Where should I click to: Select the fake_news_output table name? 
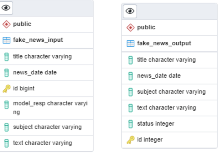click(x=164, y=43)
